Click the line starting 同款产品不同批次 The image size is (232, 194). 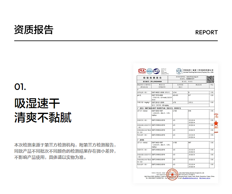tap(65, 151)
